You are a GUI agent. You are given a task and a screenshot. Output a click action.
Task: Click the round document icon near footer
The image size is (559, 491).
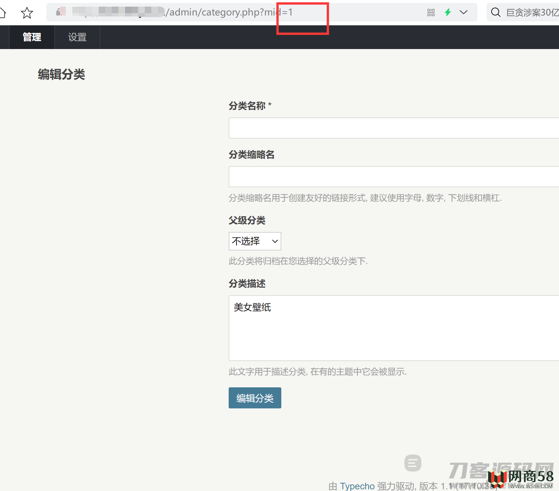[413, 463]
